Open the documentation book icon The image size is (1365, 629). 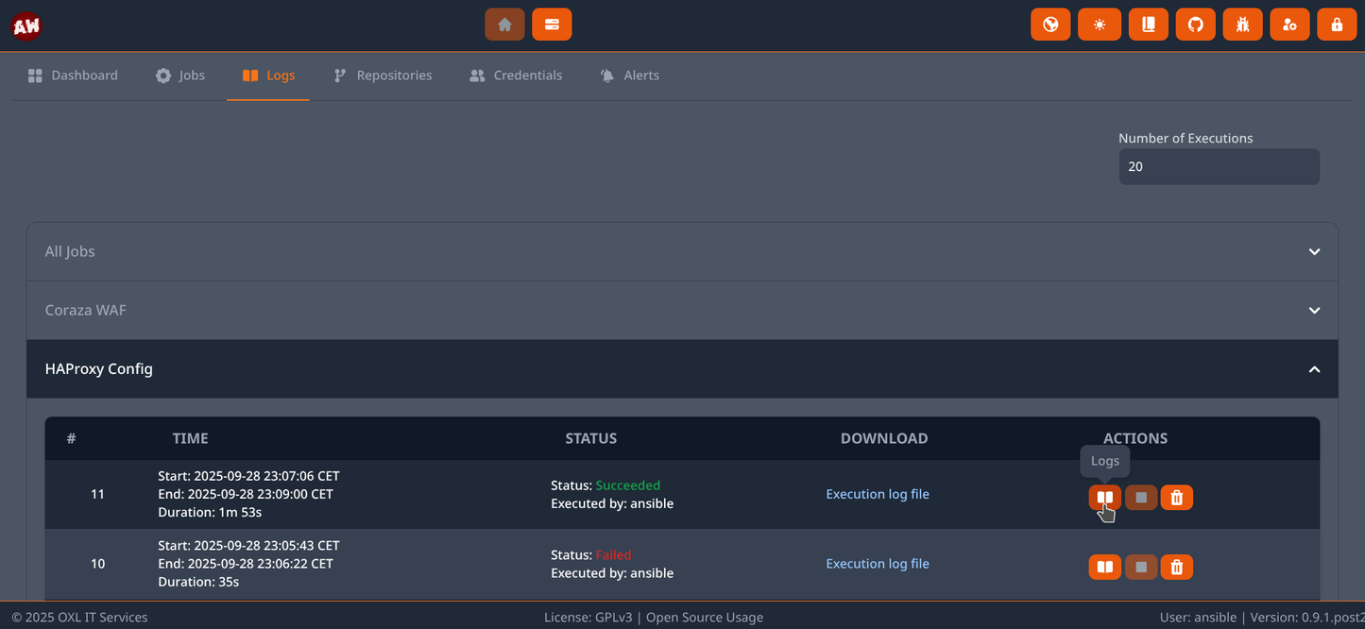[x=1148, y=24]
